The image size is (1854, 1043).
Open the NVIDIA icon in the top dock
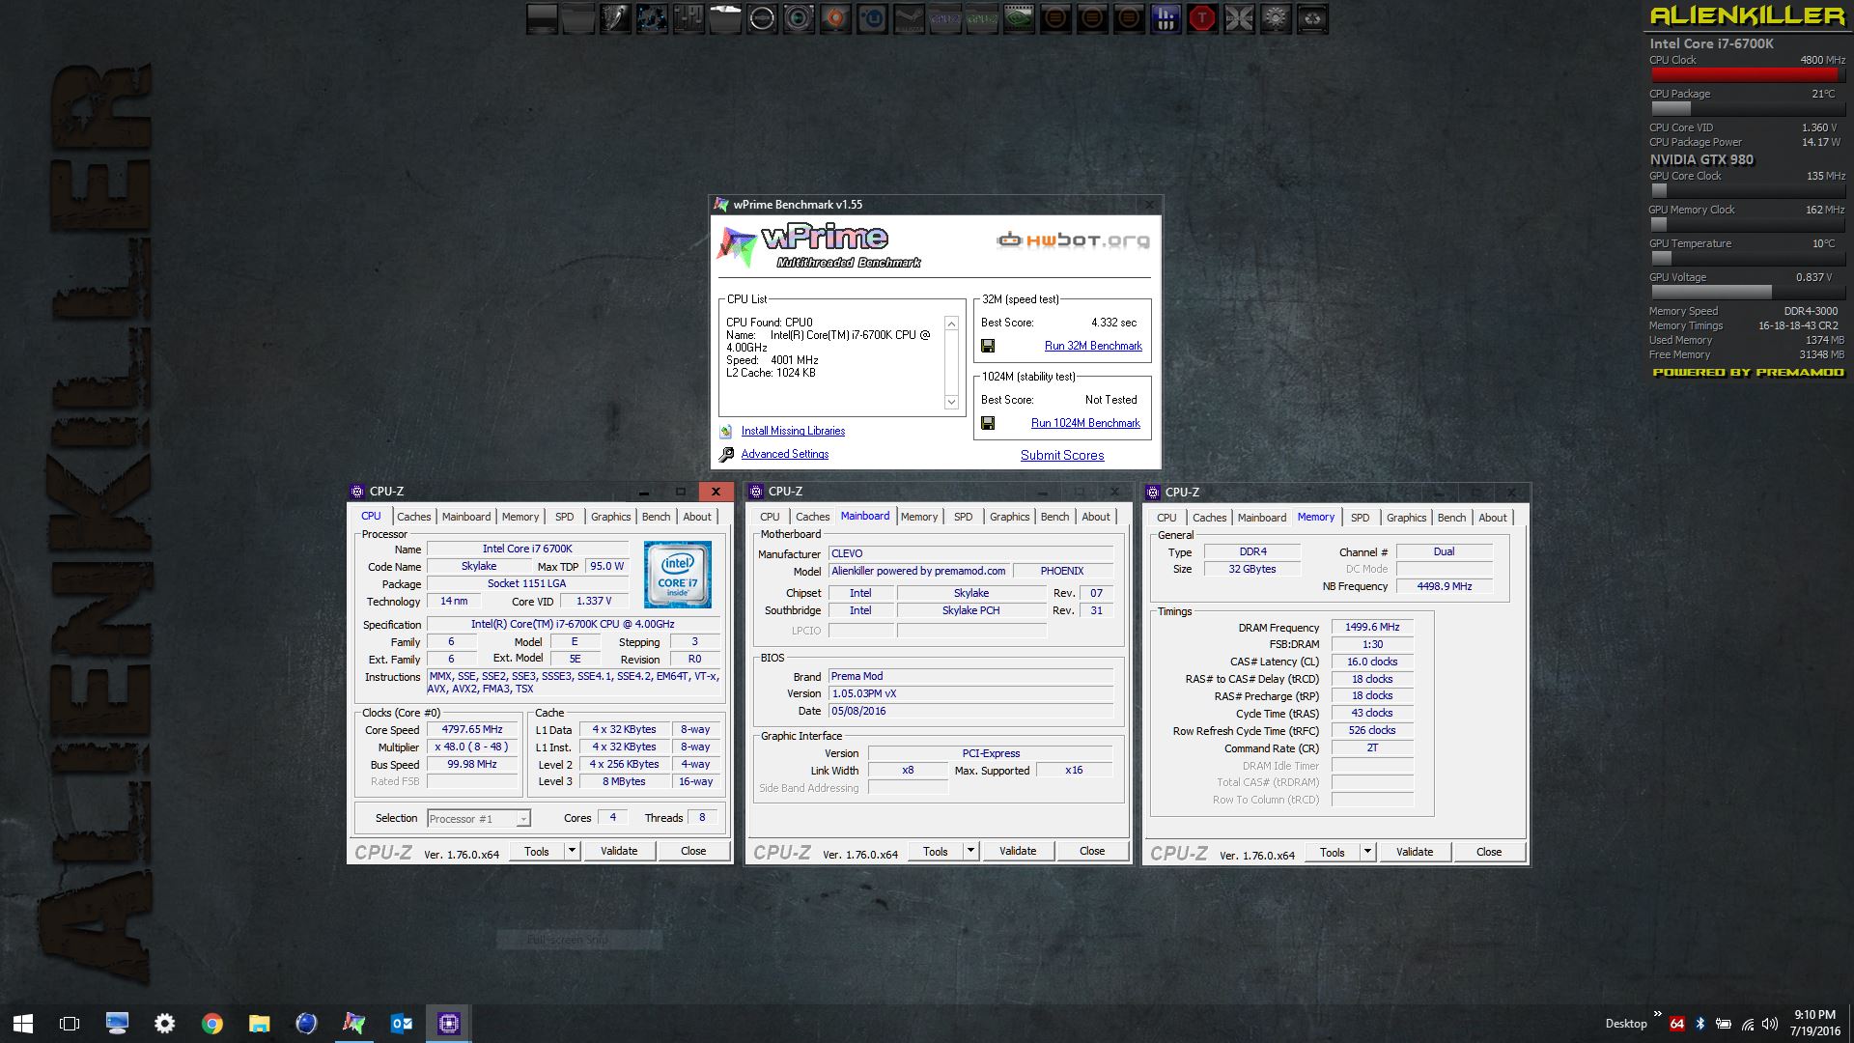1019,18
